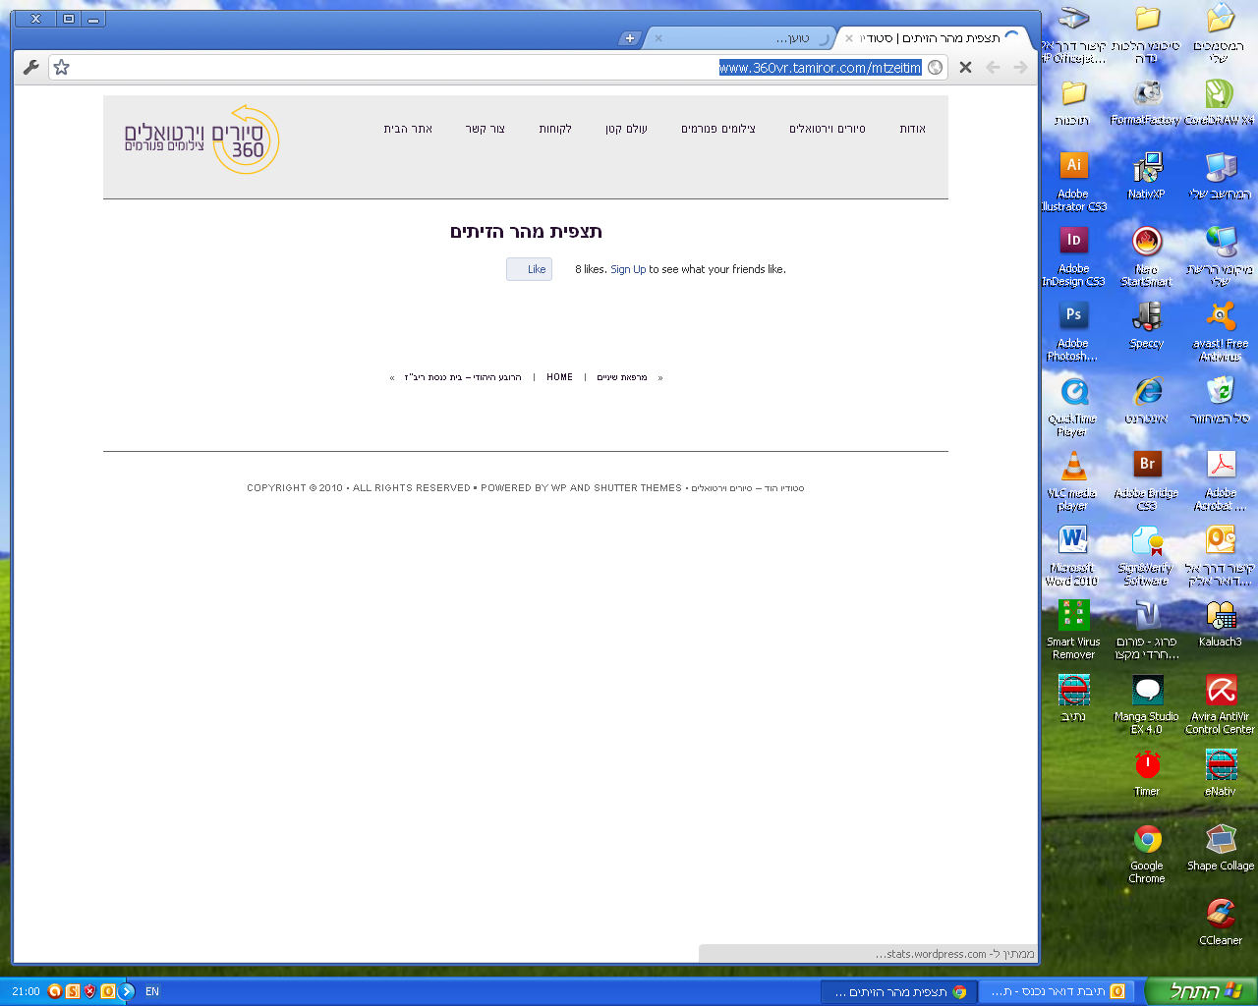
Task: Click the 'נתיב' desktop icon
Action: click(1073, 698)
